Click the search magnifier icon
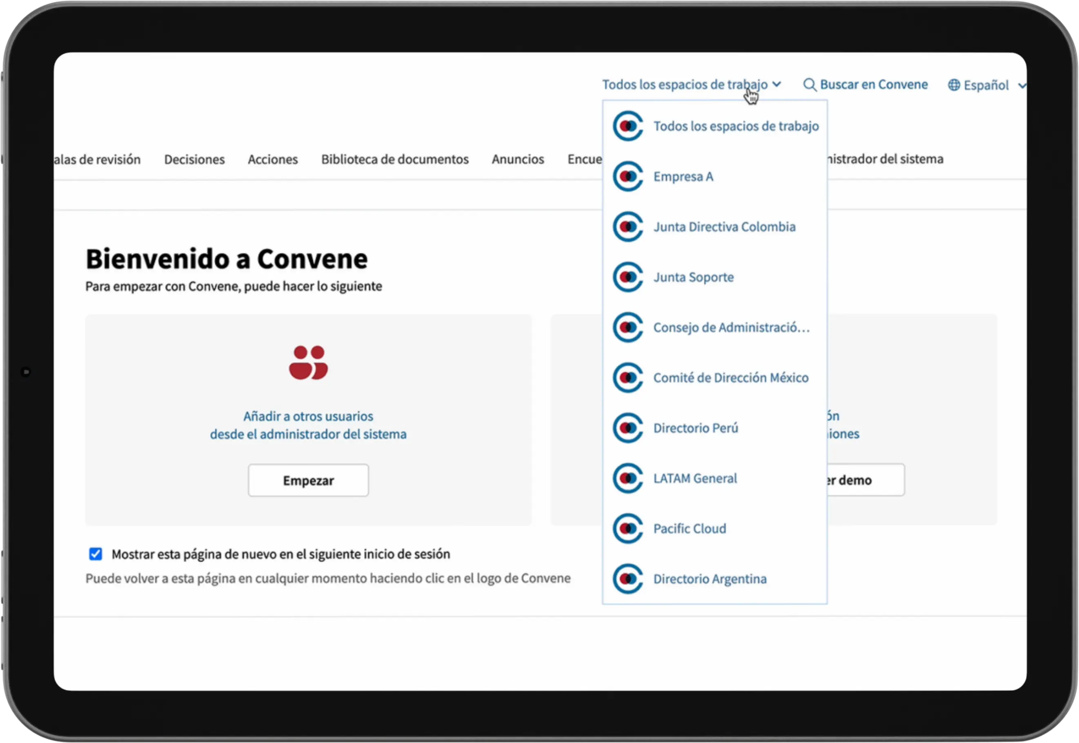Image resolution: width=1079 pixels, height=743 pixels. (810, 85)
